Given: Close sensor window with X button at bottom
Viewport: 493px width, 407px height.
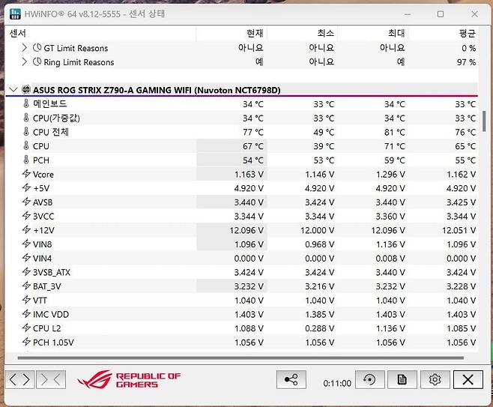Looking at the screenshot, I should (x=468, y=379).
